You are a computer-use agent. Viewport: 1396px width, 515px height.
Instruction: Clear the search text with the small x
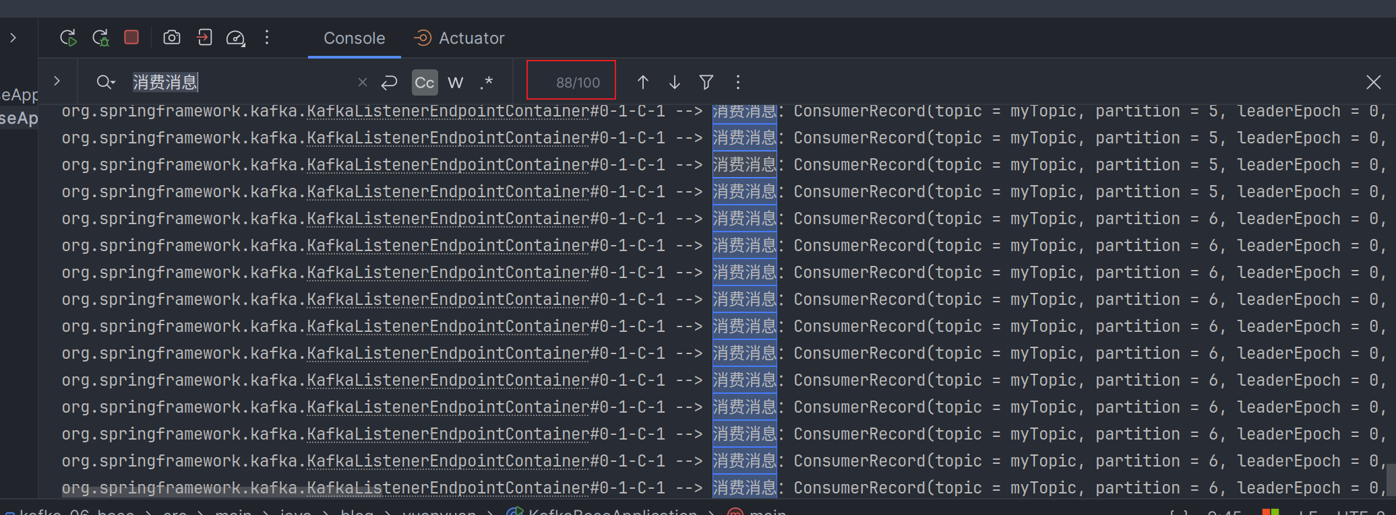[x=363, y=82]
